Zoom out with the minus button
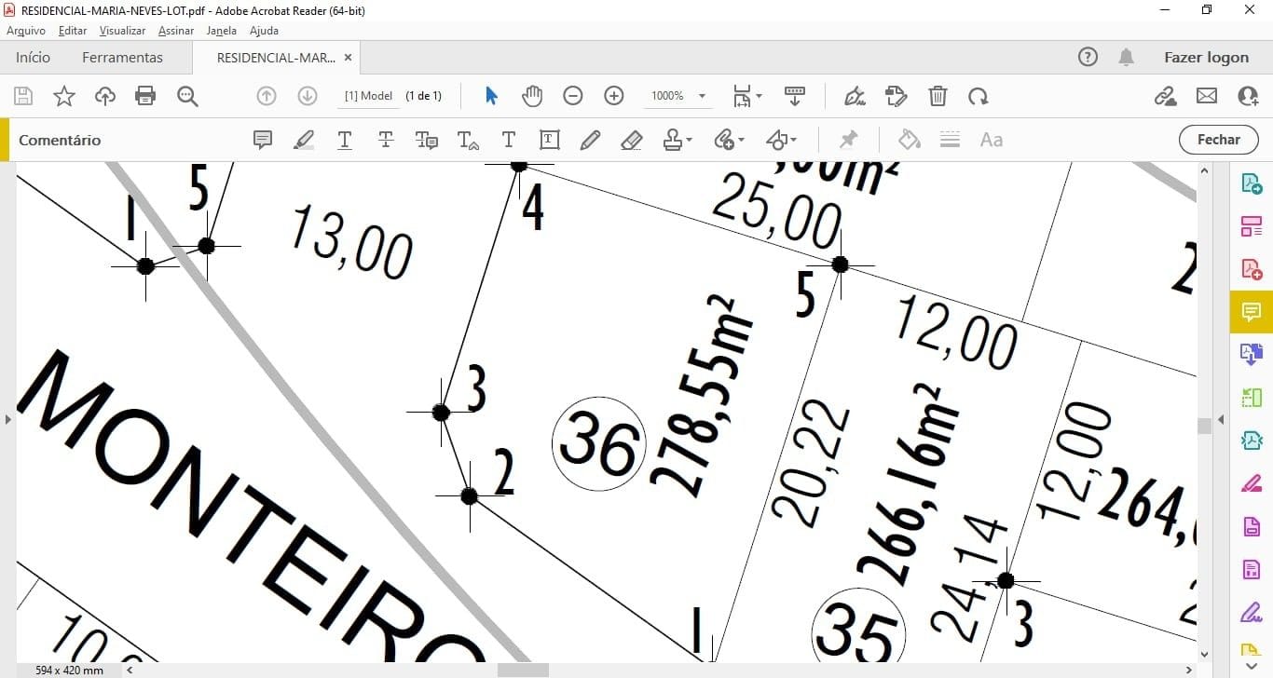This screenshot has height=678, width=1273. point(573,96)
